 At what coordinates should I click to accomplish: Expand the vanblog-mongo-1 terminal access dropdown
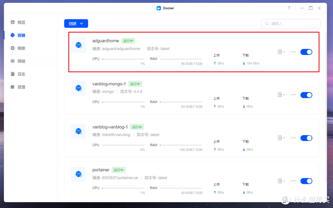pyautogui.click(x=281, y=95)
